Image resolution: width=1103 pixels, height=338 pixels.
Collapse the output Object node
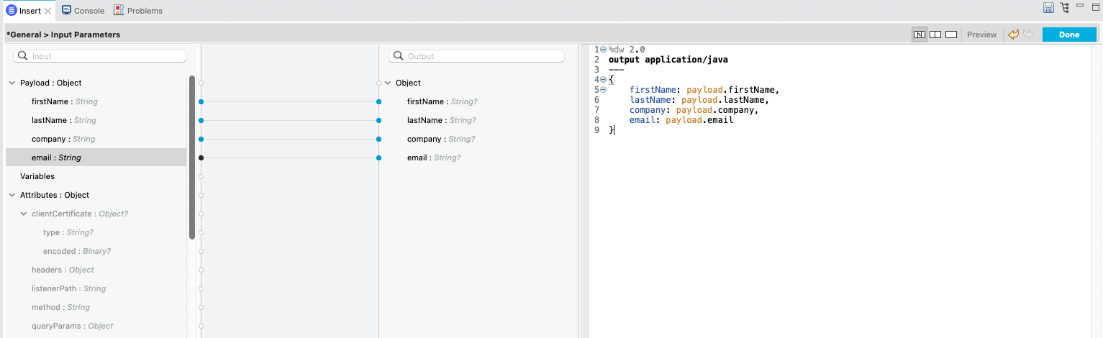pyautogui.click(x=388, y=83)
